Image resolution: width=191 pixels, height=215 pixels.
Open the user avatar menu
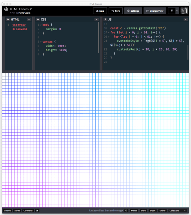pyautogui.click(x=184, y=11)
